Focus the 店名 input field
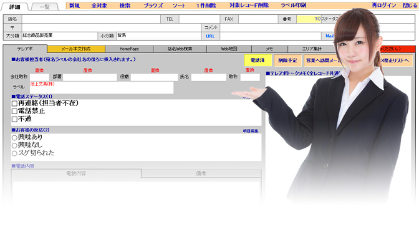This screenshot has height=232, width=419. 91,19
